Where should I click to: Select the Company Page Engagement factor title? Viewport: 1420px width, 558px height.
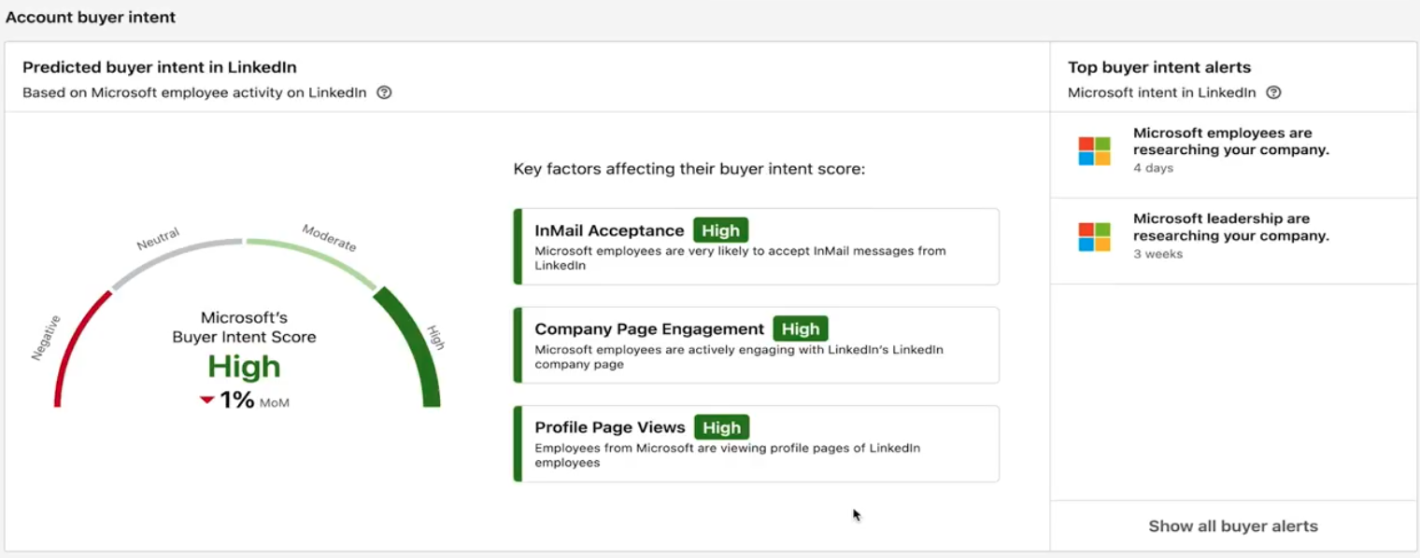tap(649, 329)
